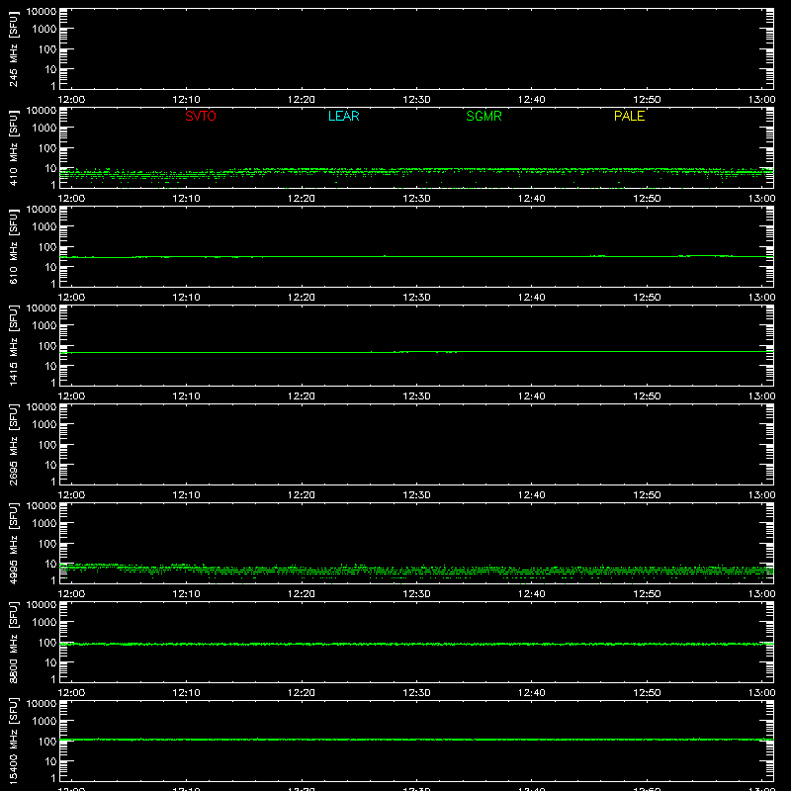This screenshot has height=791, width=791.
Task: Select the 1415 MHz [SFU] axis title
Action: click(13, 345)
